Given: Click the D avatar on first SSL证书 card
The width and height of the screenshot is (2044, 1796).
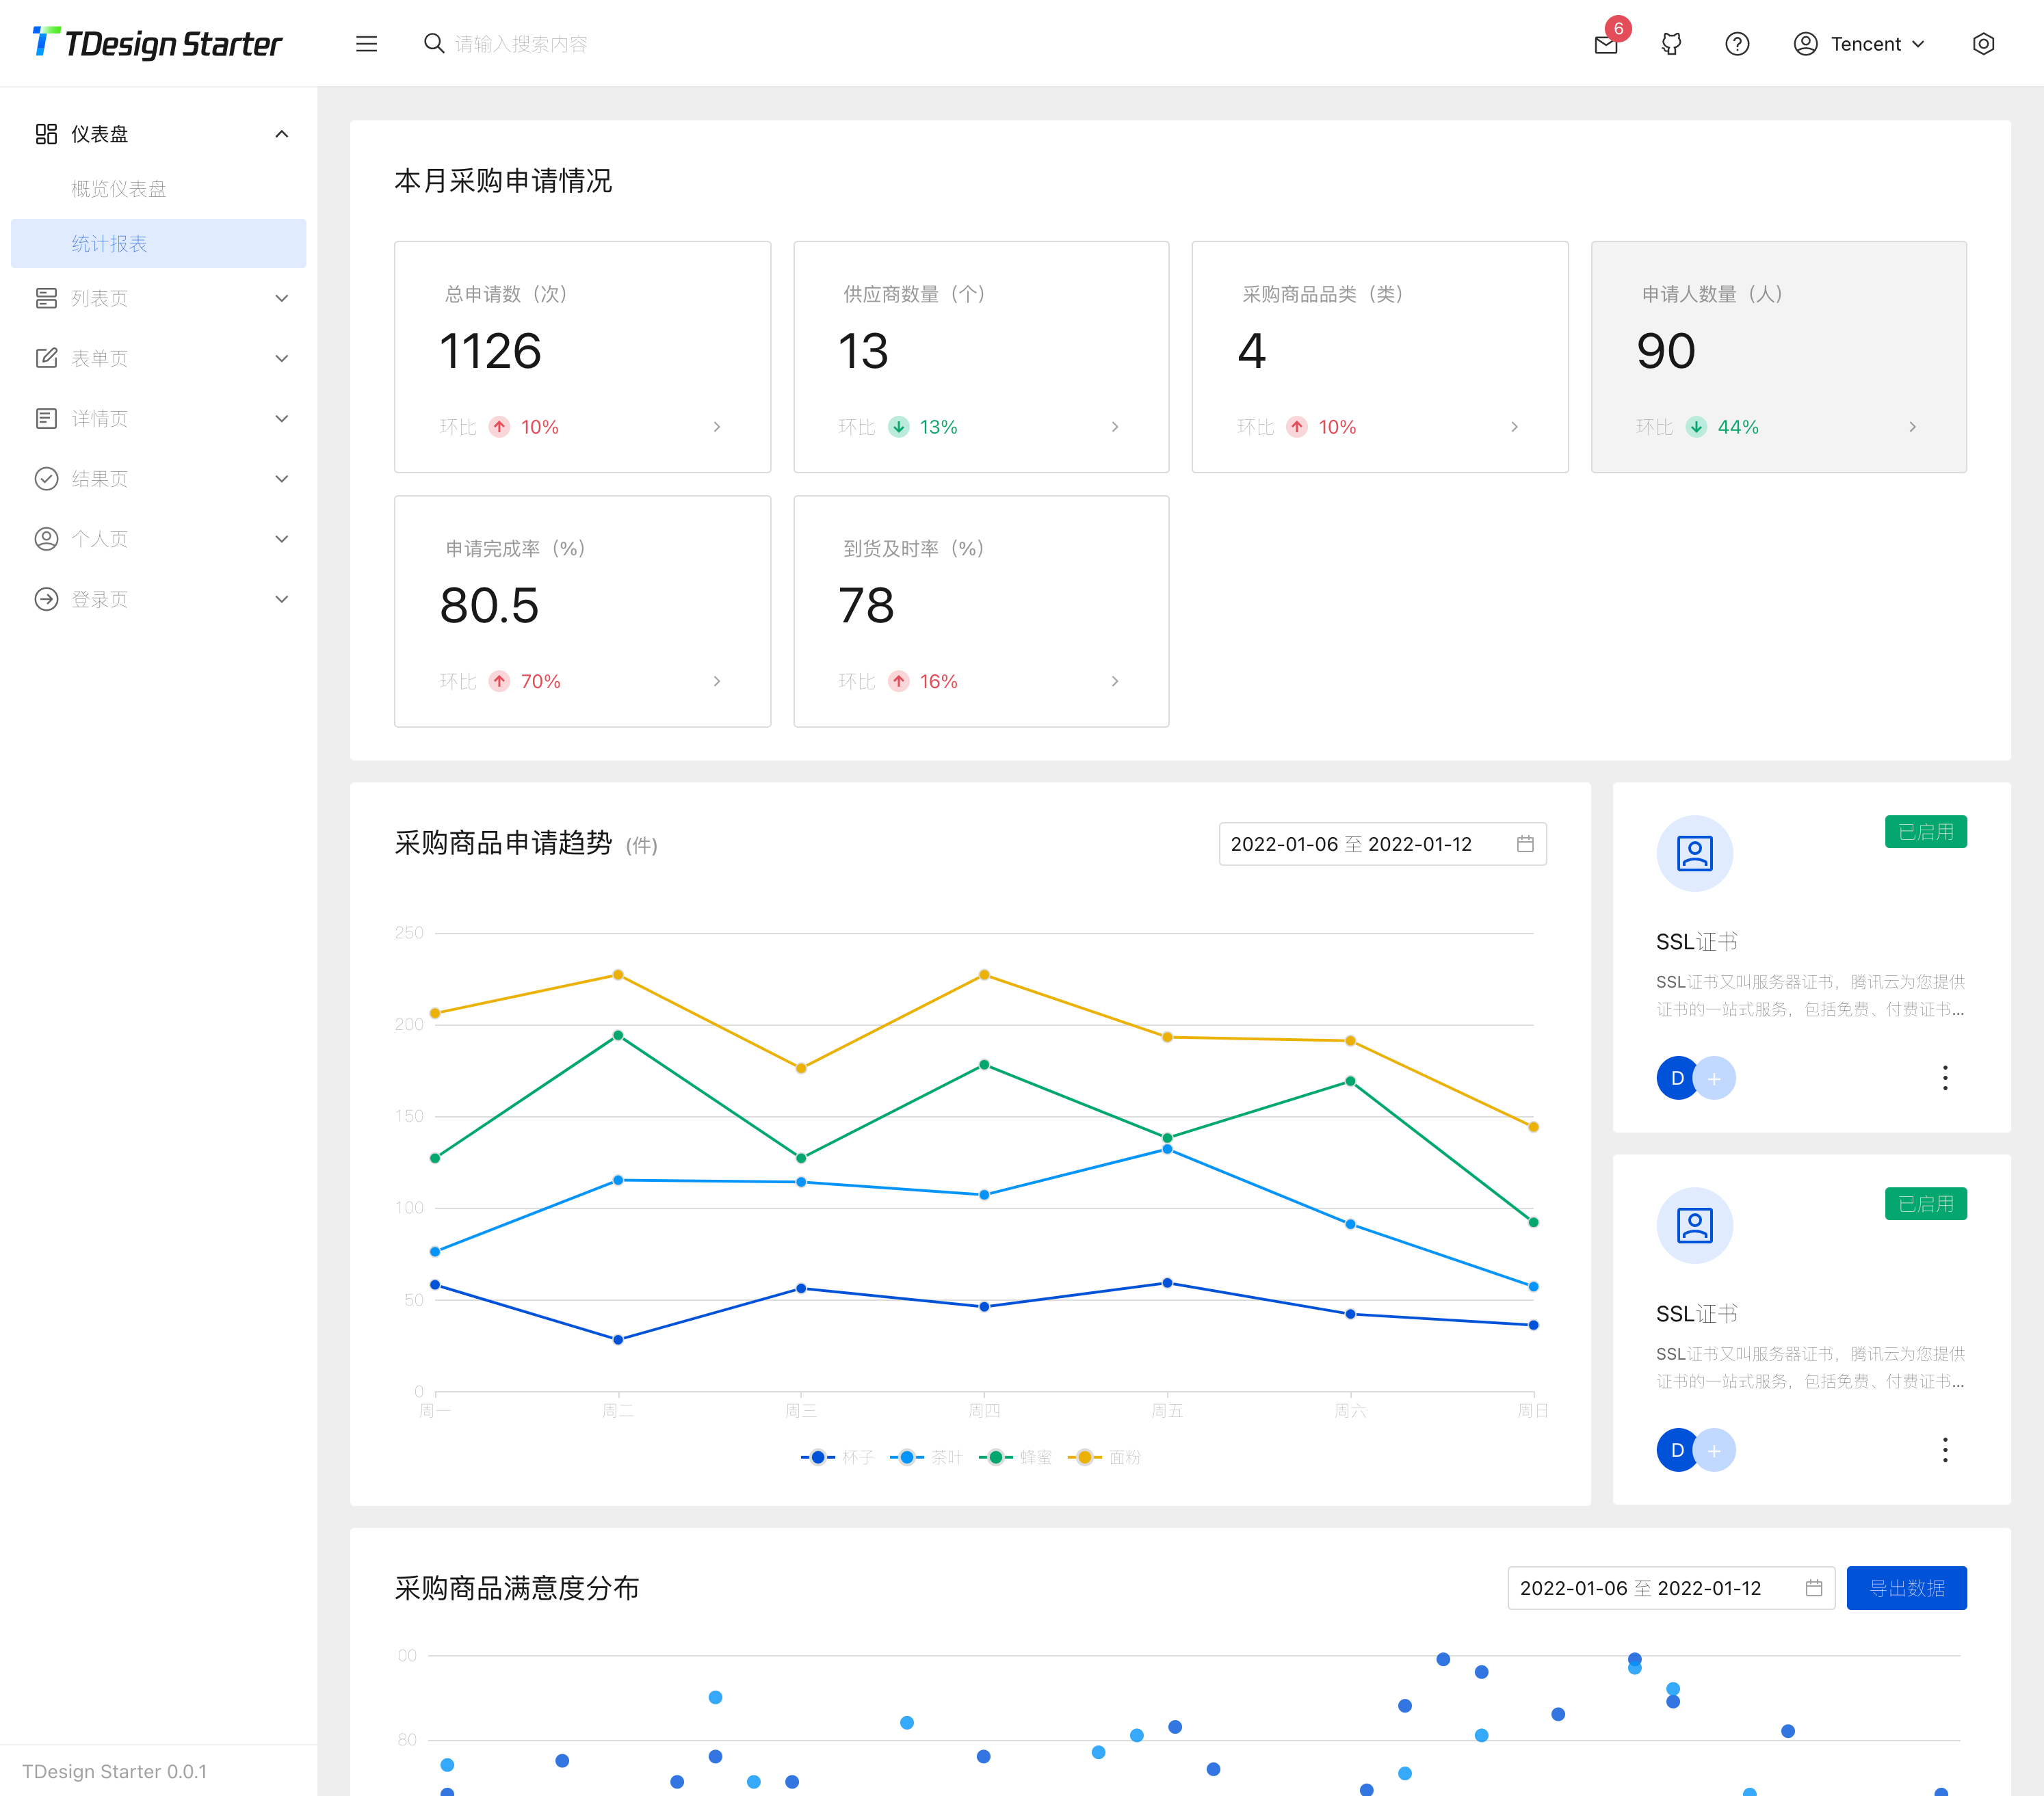Looking at the screenshot, I should coord(1677,1078).
